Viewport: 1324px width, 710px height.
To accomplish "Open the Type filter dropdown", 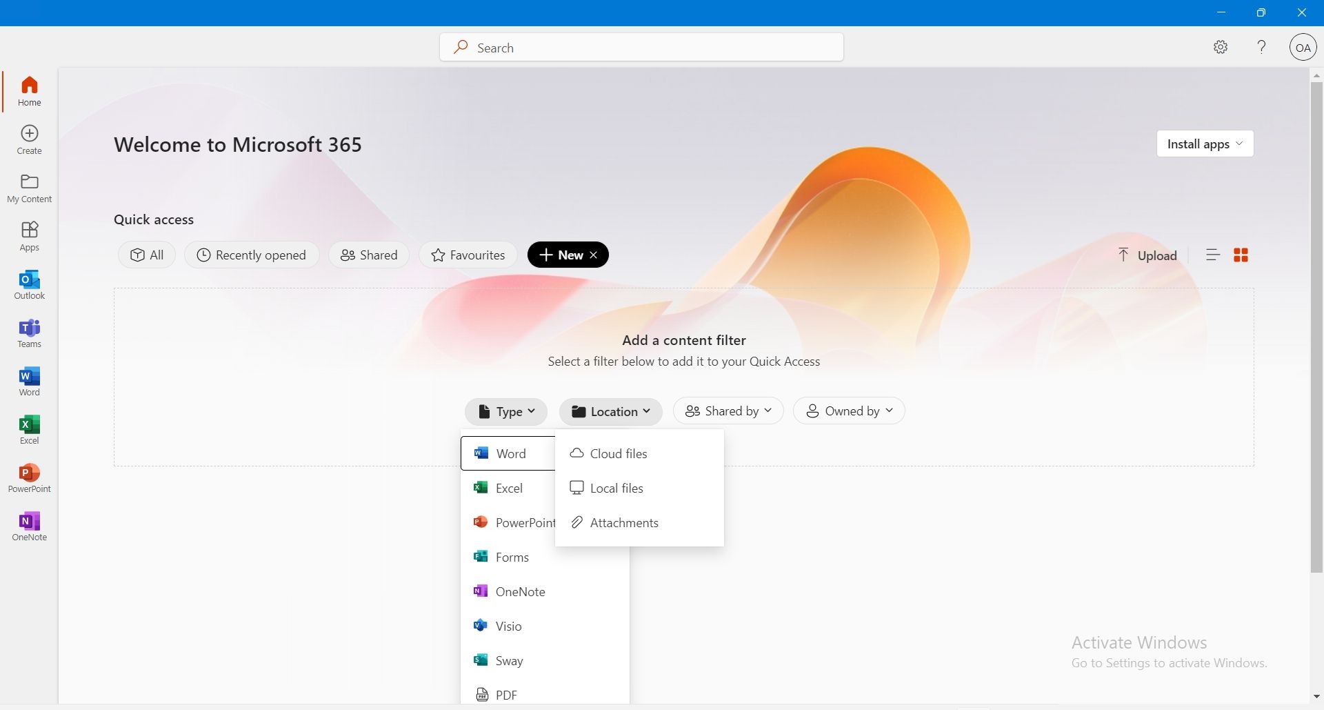I will pos(506,411).
